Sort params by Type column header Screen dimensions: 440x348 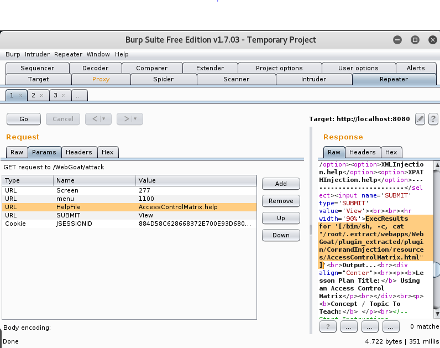tap(28, 180)
